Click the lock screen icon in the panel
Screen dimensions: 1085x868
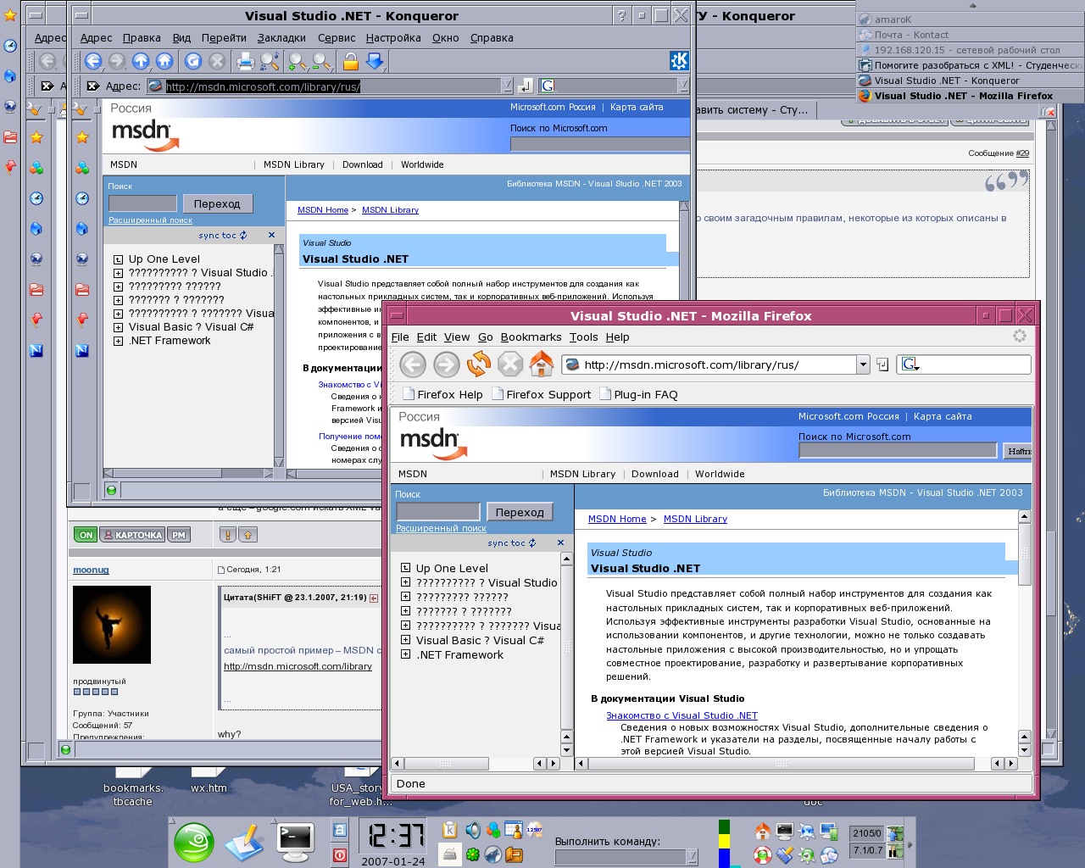(x=339, y=831)
